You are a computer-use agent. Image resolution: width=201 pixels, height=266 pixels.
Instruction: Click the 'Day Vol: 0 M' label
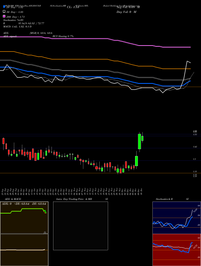(x=126, y=12)
